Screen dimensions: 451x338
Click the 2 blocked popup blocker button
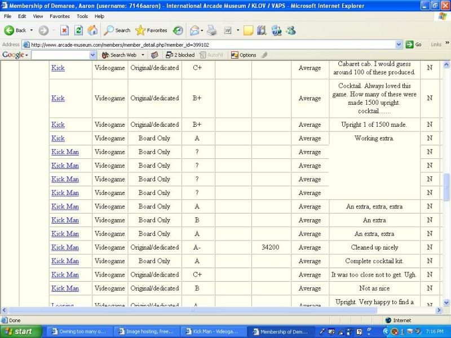(x=180, y=55)
